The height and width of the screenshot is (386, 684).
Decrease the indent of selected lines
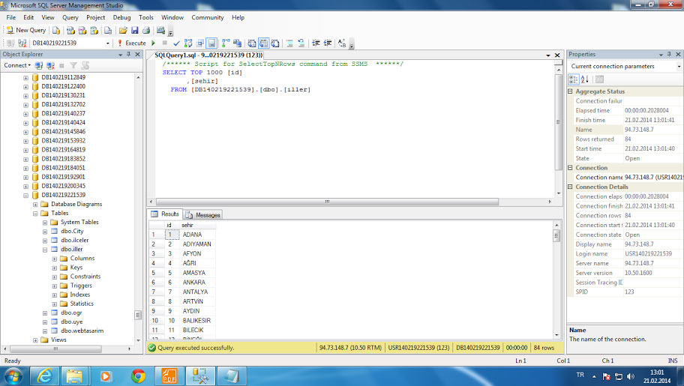pyautogui.click(x=316, y=43)
